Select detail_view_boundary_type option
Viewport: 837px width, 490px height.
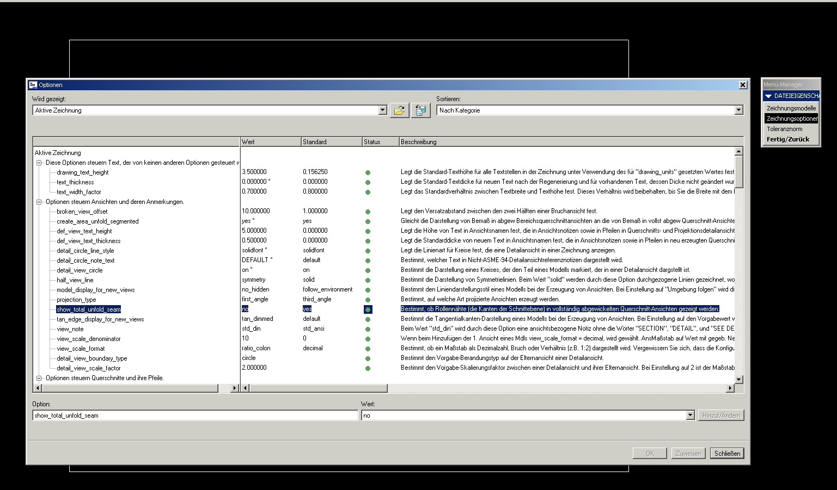(92, 358)
